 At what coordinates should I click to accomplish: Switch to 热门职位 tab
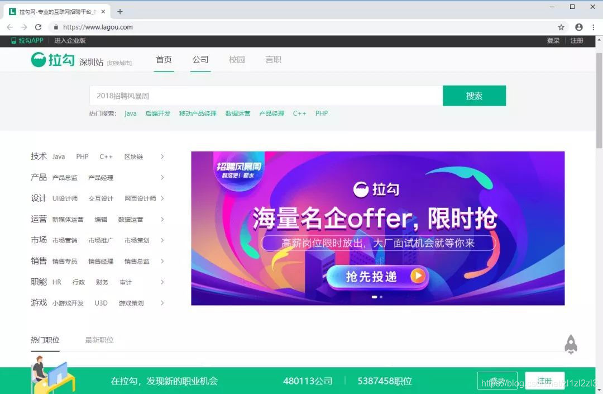click(x=45, y=340)
